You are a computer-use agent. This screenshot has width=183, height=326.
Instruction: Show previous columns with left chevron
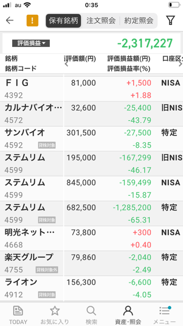click(x=67, y=64)
